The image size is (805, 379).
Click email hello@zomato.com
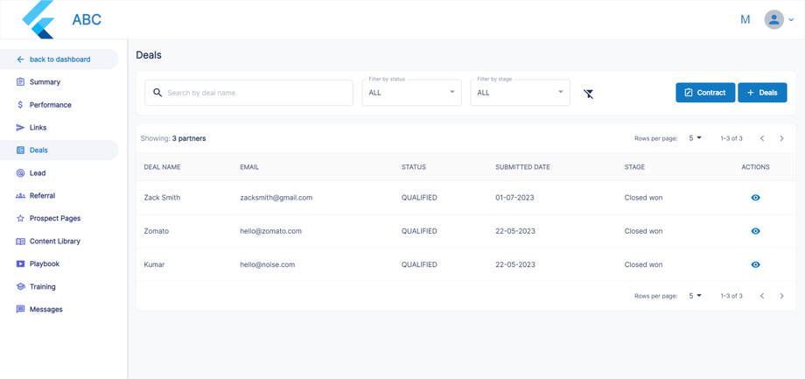coord(270,231)
